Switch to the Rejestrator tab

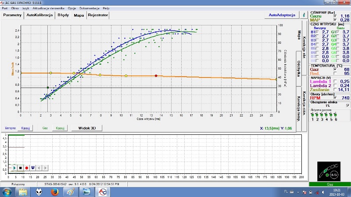pyautogui.click(x=98, y=15)
